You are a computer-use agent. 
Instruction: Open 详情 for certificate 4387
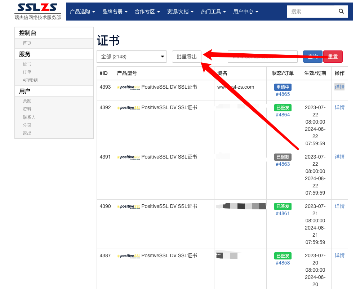pyautogui.click(x=339, y=255)
